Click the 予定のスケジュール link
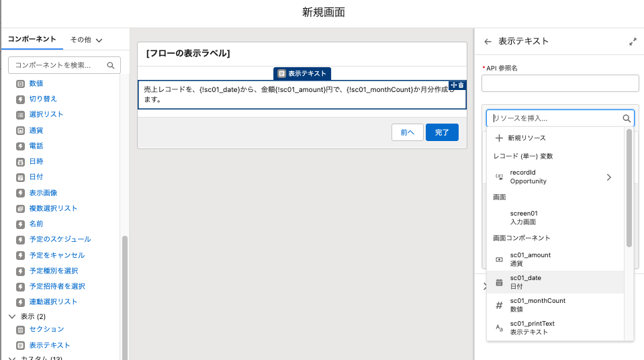This screenshot has height=360, width=644. (x=60, y=239)
